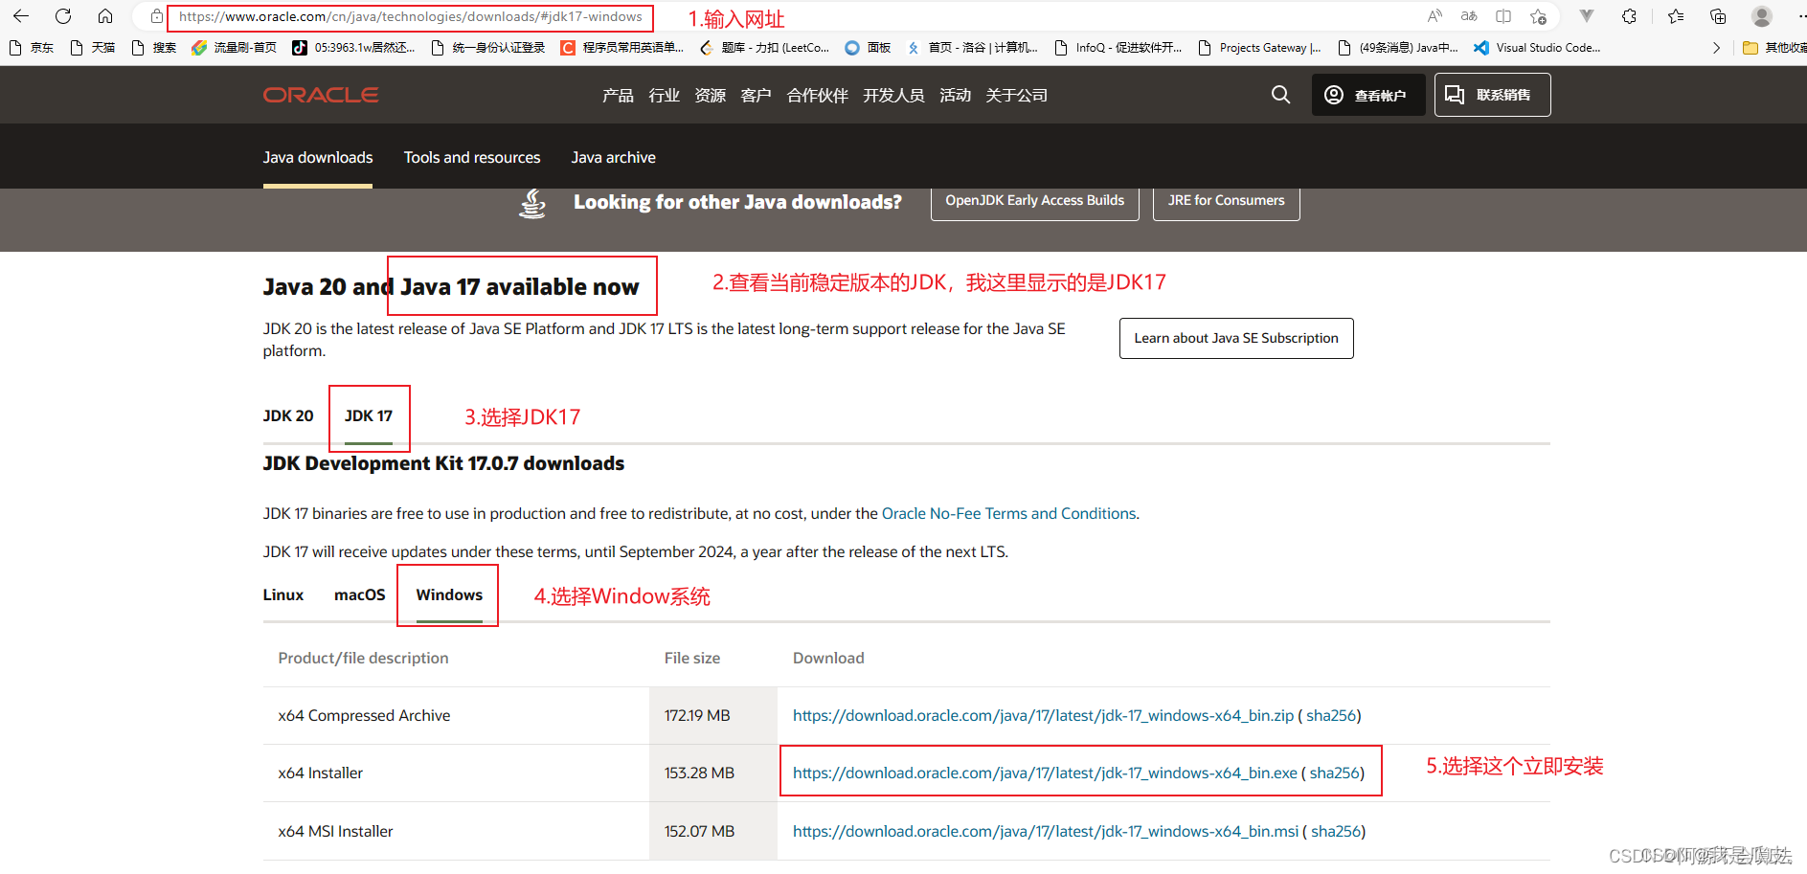This screenshot has height=874, width=1807.
Task: Open the 资源 navigation menu
Action: 710,95
